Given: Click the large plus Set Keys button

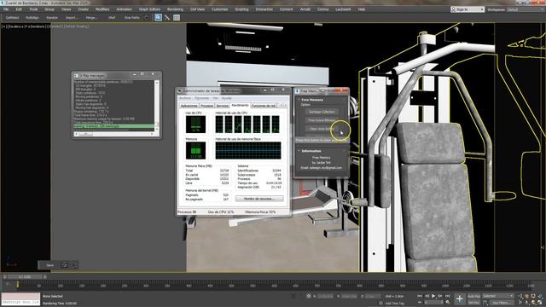Looking at the screenshot, I should click(x=460, y=298).
